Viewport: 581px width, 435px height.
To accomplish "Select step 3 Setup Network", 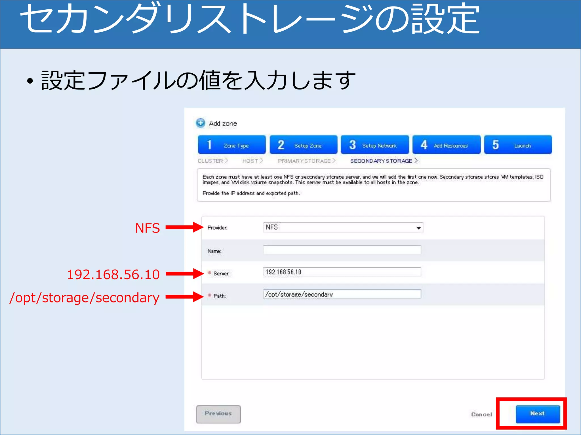I will coord(375,145).
